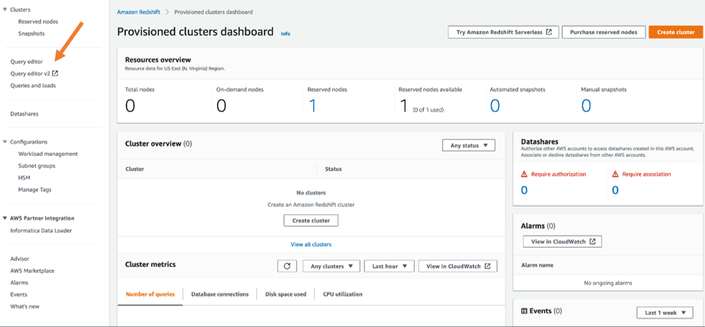Click View in CloudWatch in Cluster metrics
Image resolution: width=705 pixels, height=327 pixels.
click(458, 266)
